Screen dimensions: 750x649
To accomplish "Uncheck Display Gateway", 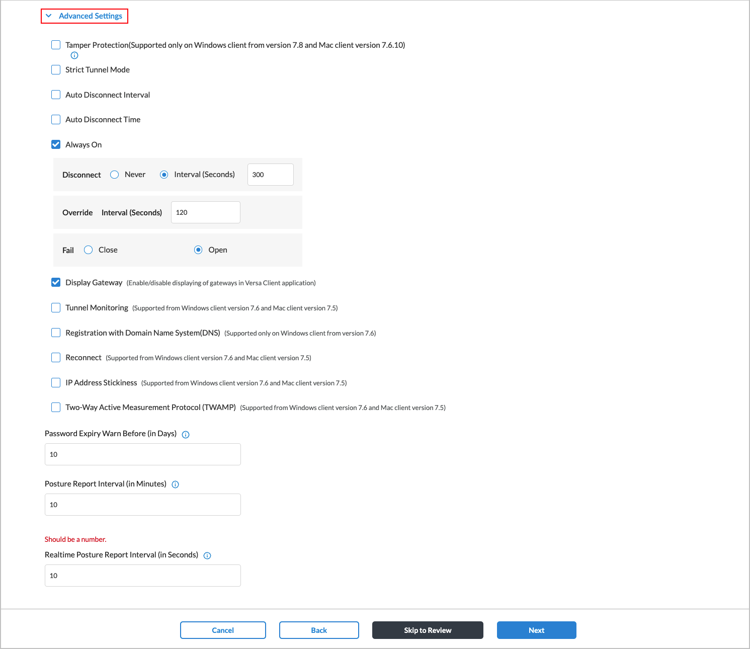I will coord(55,282).
